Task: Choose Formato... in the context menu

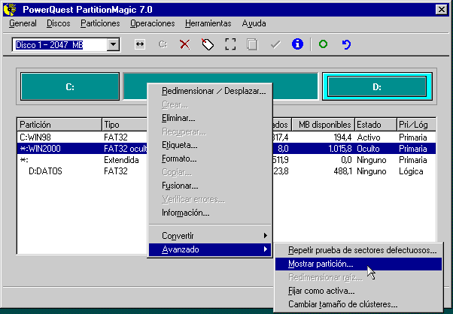Action: tap(210, 159)
